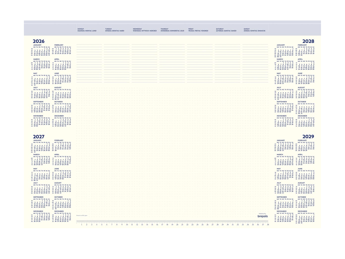Select the 2026 year heading
Screen dimensions: 345x259
[x=38, y=41]
